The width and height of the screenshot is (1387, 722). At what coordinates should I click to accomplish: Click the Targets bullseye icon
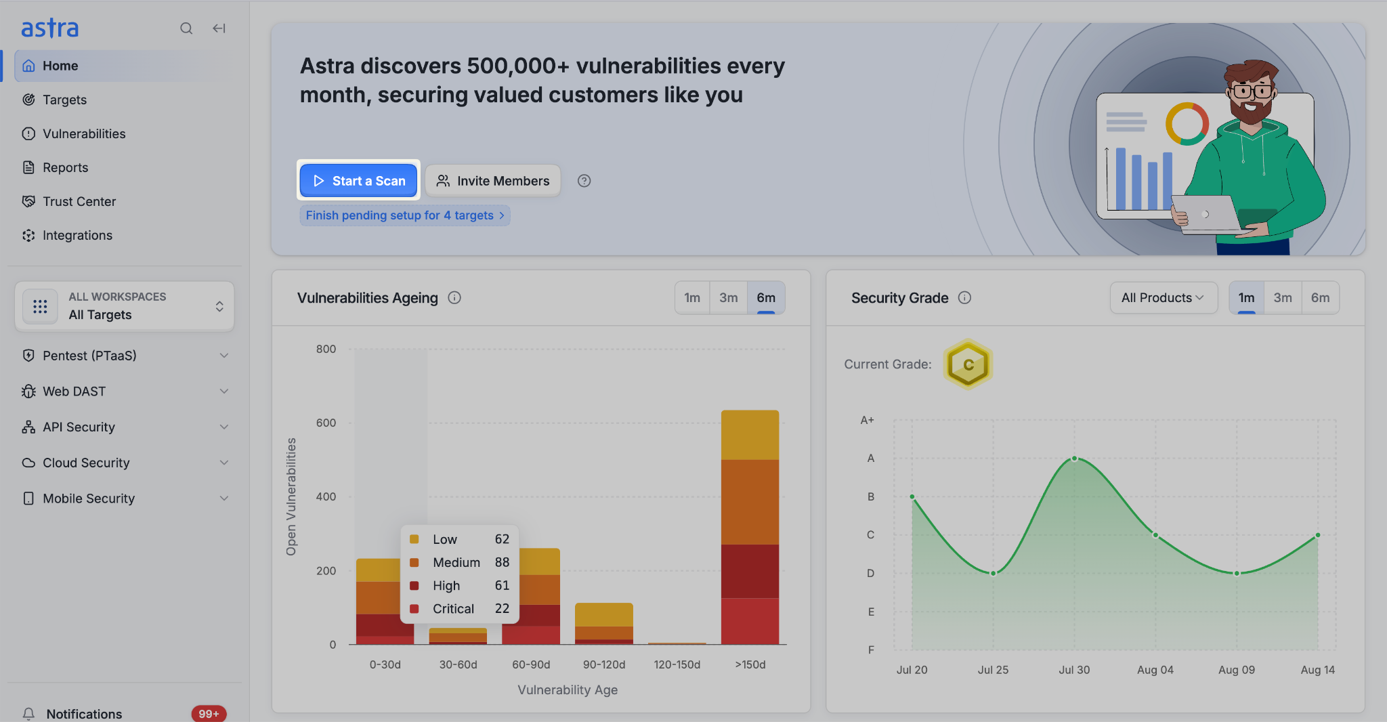[28, 100]
